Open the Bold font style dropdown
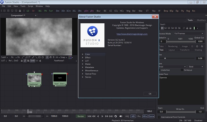Image resolution: width=207 pixels, height=122 pixels. (x=196, y=66)
